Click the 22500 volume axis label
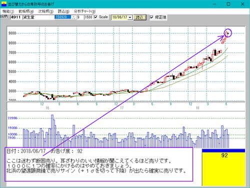The width and height of the screenshot is (250, 188). 12,118
